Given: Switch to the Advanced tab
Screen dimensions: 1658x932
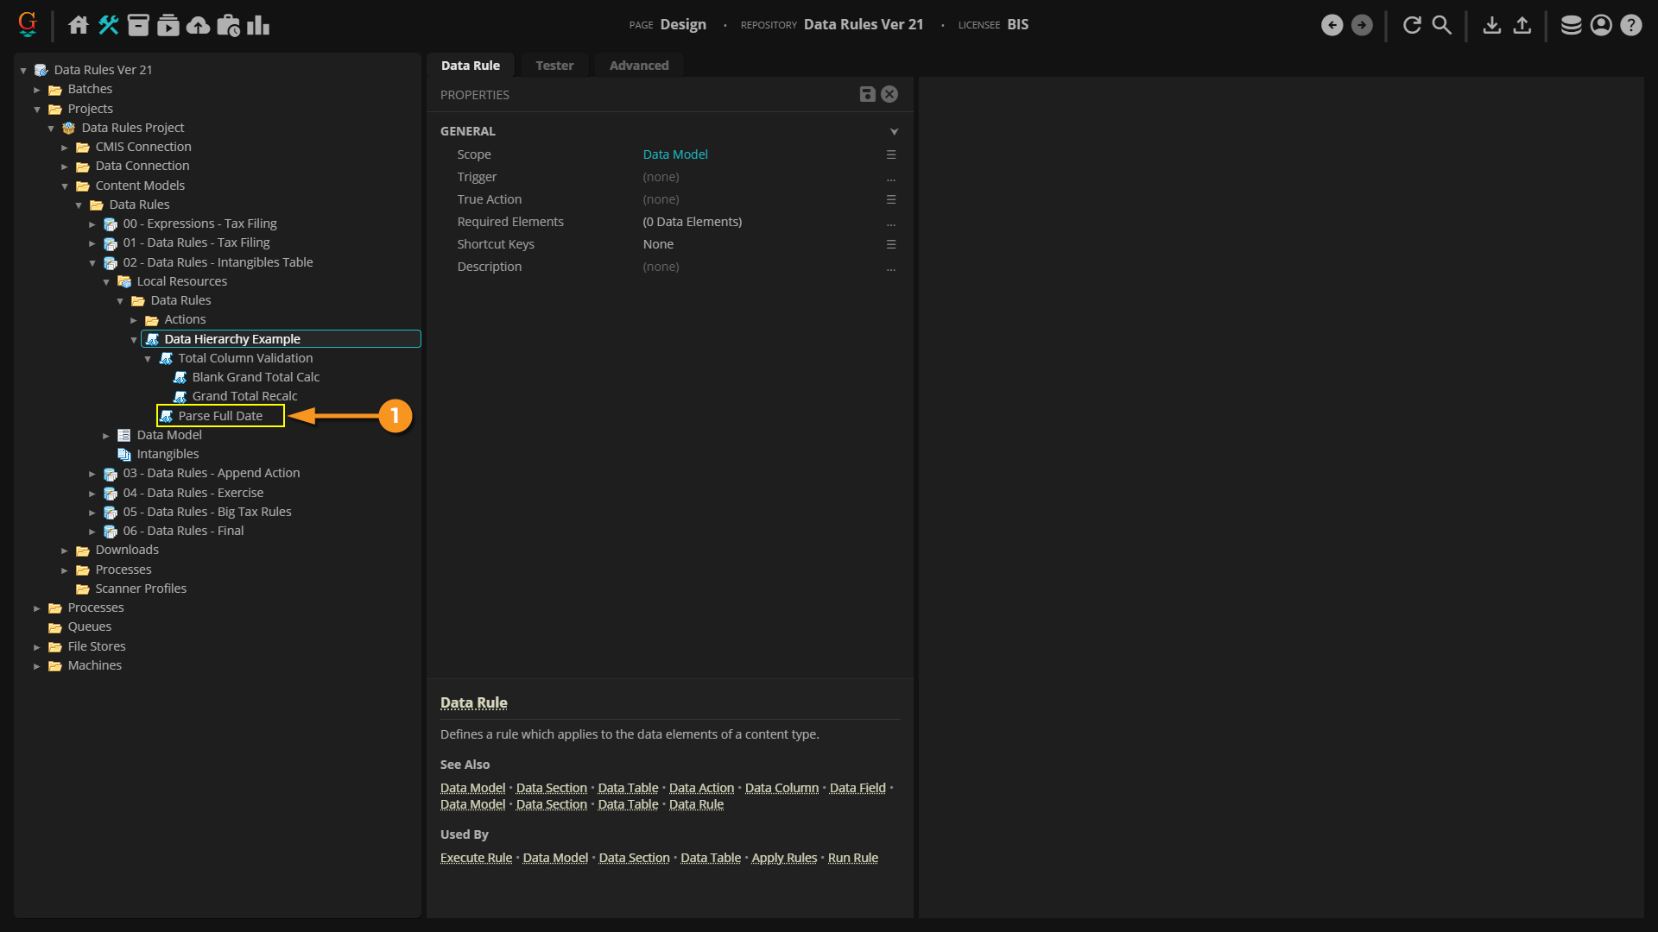Looking at the screenshot, I should pyautogui.click(x=638, y=66).
